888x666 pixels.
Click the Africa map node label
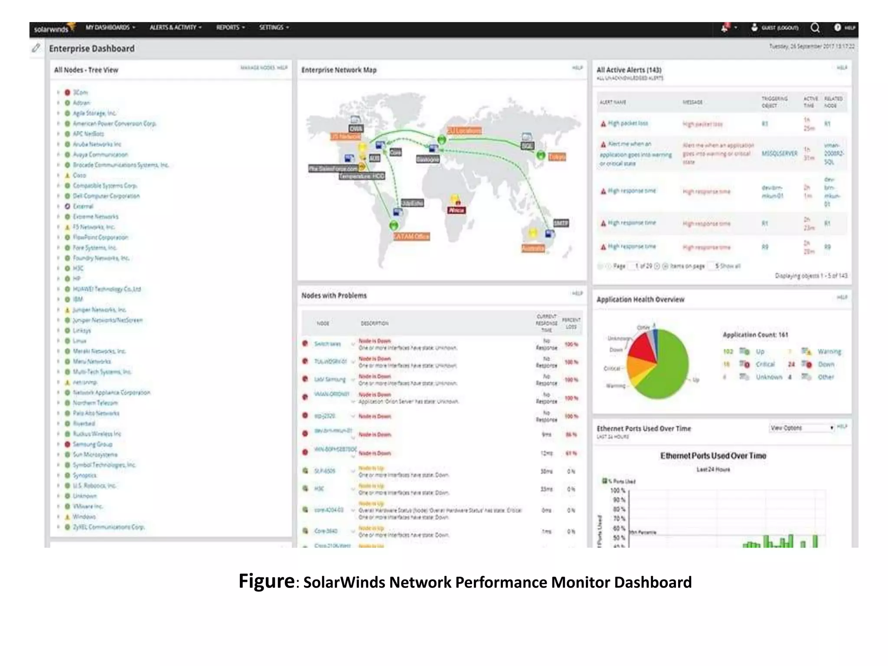pyautogui.click(x=456, y=210)
